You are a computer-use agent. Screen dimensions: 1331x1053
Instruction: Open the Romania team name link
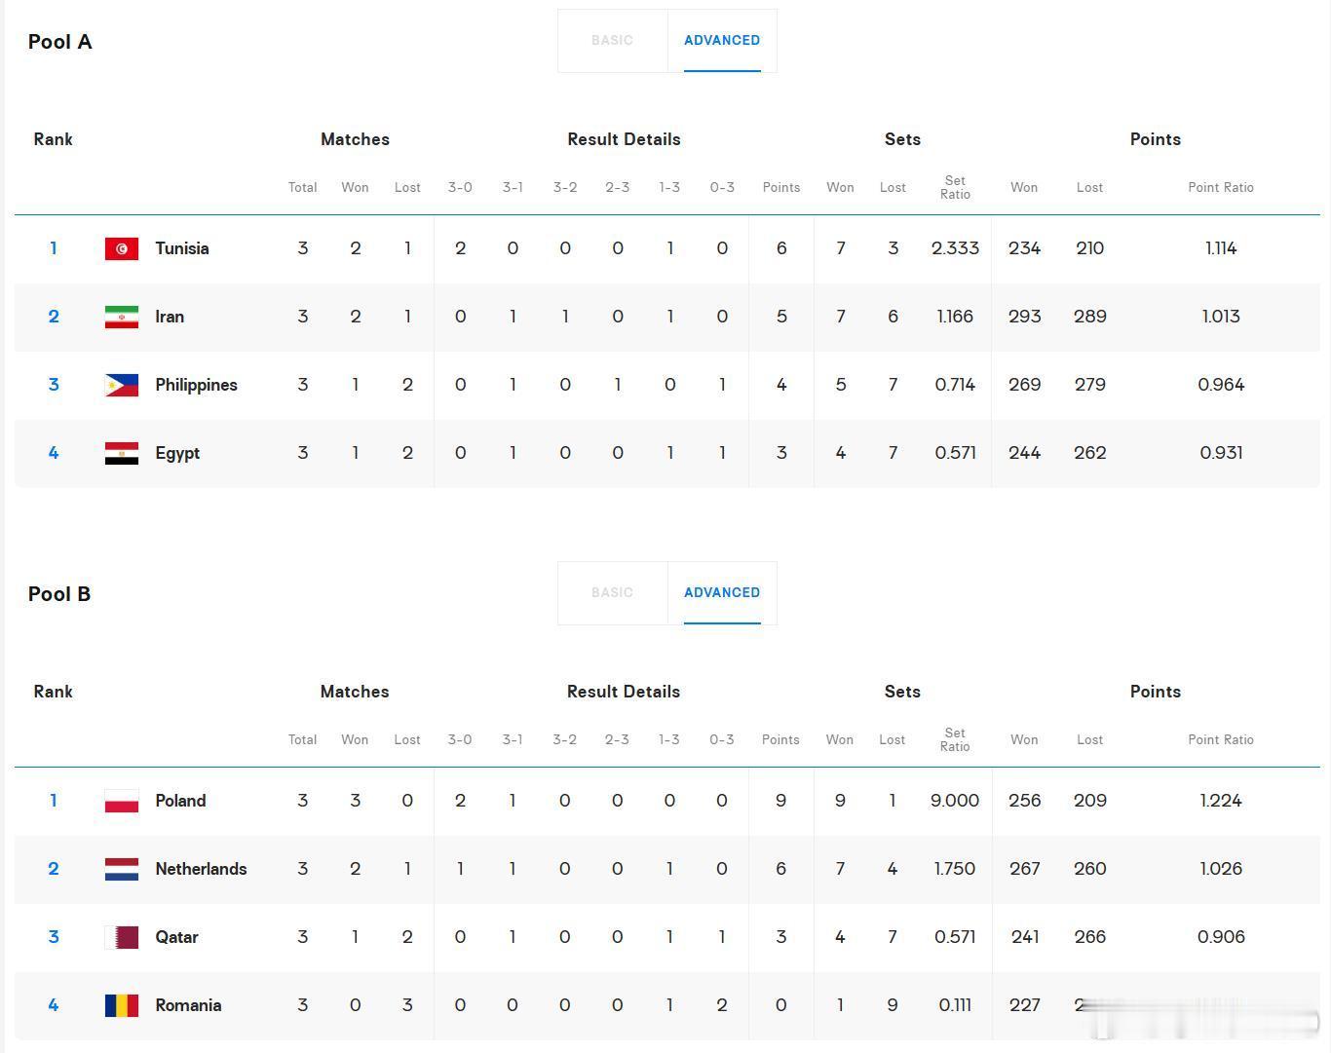click(188, 1005)
